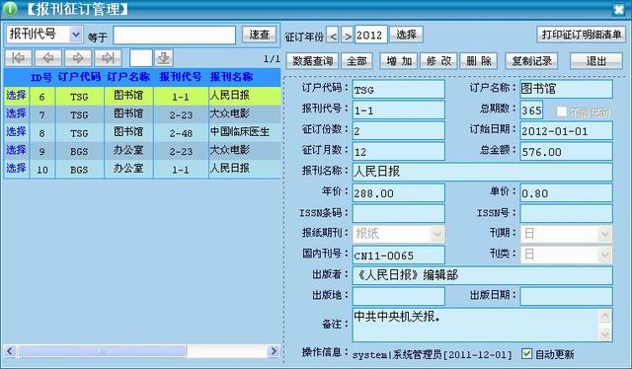
Task: Click the 征订月数 field showing 12
Action: [399, 152]
